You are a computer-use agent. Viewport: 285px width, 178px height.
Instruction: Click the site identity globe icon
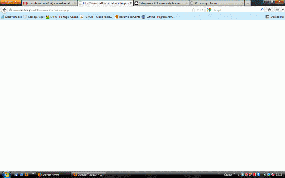[x=10, y=10]
